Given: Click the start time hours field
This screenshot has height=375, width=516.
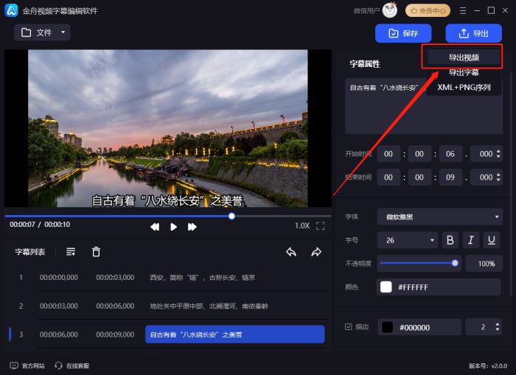Looking at the screenshot, I should [x=388, y=154].
